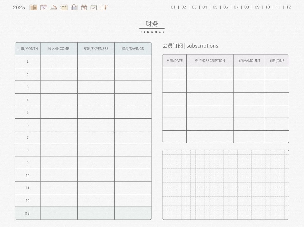
Task: Jump to month tab 08
Action: 246,7
